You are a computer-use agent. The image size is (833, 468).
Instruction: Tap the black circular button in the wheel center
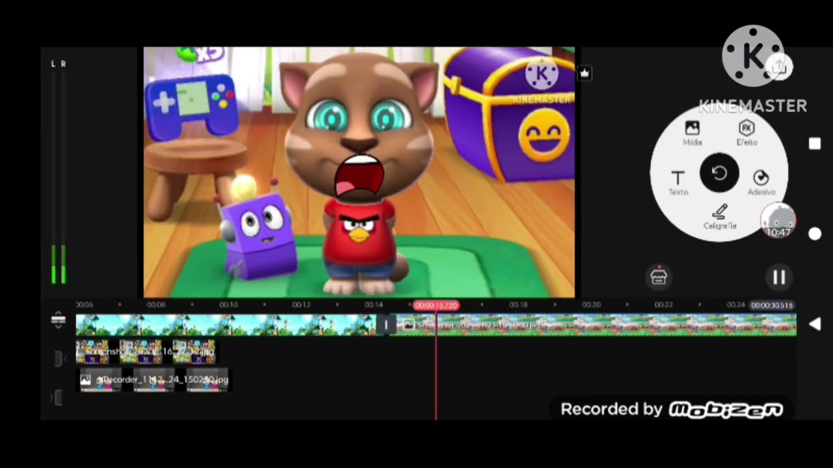(x=719, y=174)
